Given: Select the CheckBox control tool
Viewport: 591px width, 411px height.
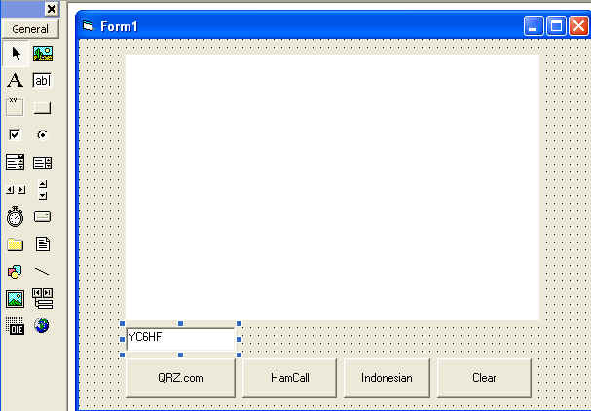Looking at the screenshot, I should point(15,134).
